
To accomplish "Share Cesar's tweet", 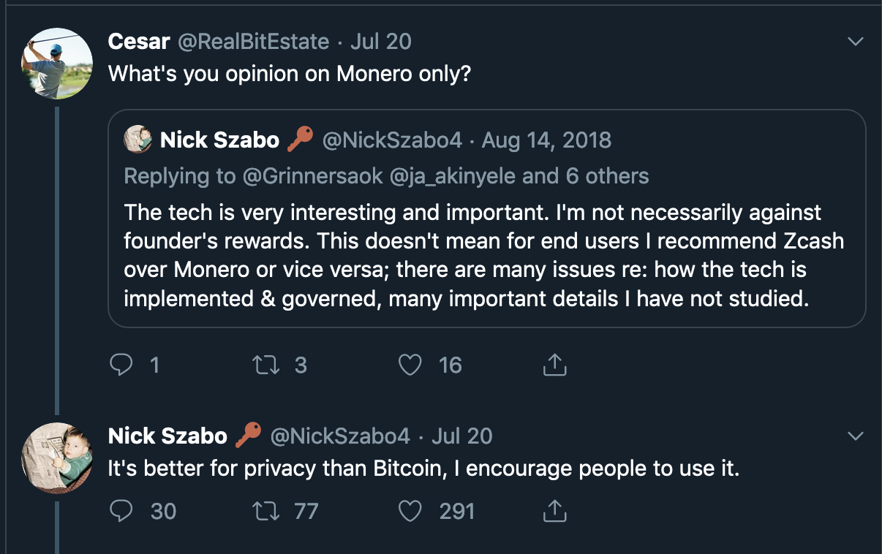I will pos(555,365).
